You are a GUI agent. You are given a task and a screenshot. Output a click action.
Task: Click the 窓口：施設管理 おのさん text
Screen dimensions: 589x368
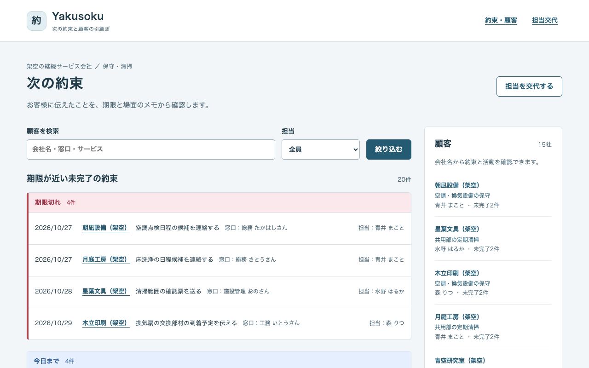[x=238, y=291]
